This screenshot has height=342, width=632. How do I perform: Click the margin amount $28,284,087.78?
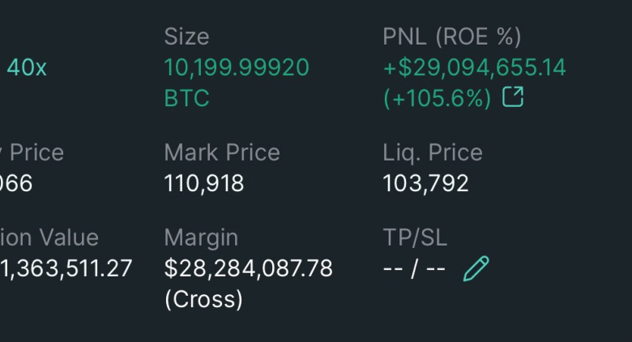(248, 268)
